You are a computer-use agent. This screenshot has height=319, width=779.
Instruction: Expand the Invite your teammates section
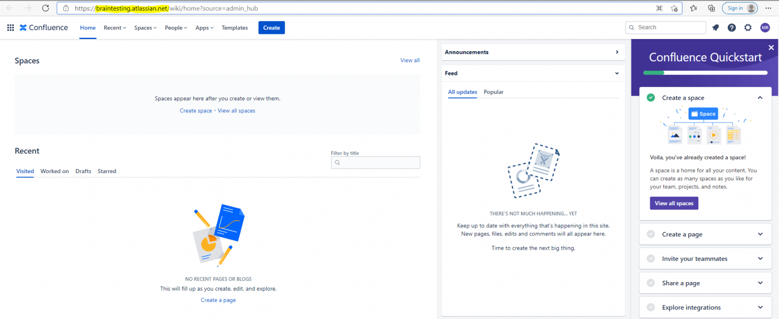tap(705, 258)
